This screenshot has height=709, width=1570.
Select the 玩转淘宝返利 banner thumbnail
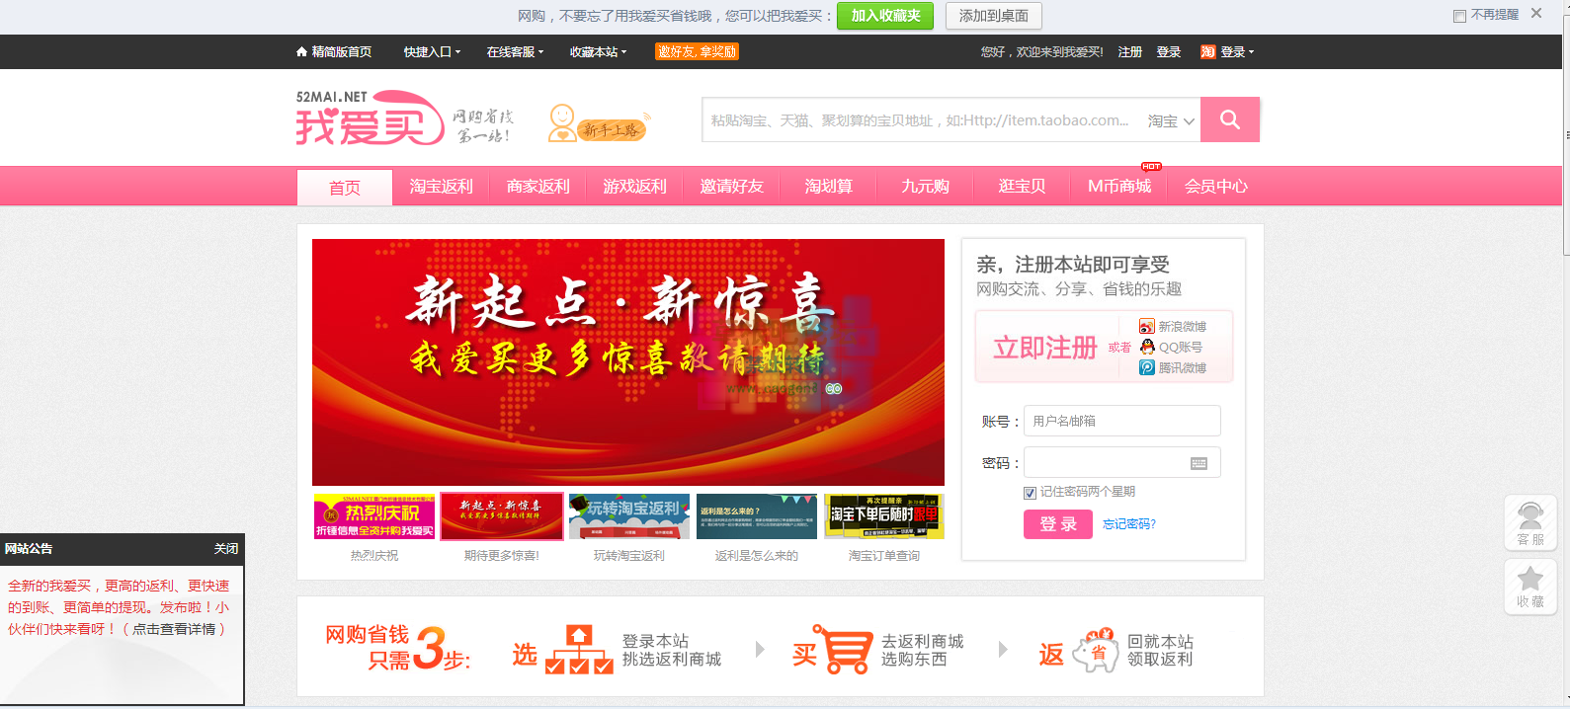coord(629,516)
